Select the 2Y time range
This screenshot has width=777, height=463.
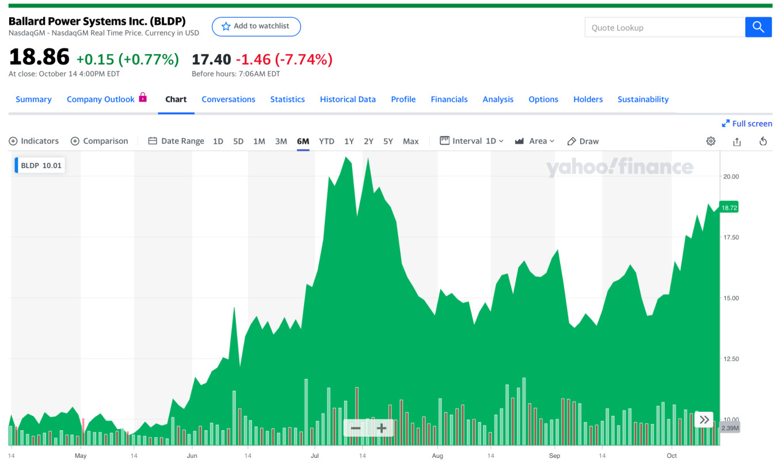[368, 141]
